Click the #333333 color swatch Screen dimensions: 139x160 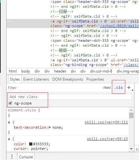31,144
